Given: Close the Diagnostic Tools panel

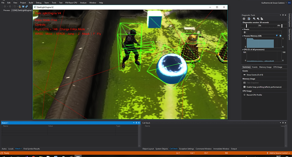Looking at the screenshot, I should (x=285, y=15).
